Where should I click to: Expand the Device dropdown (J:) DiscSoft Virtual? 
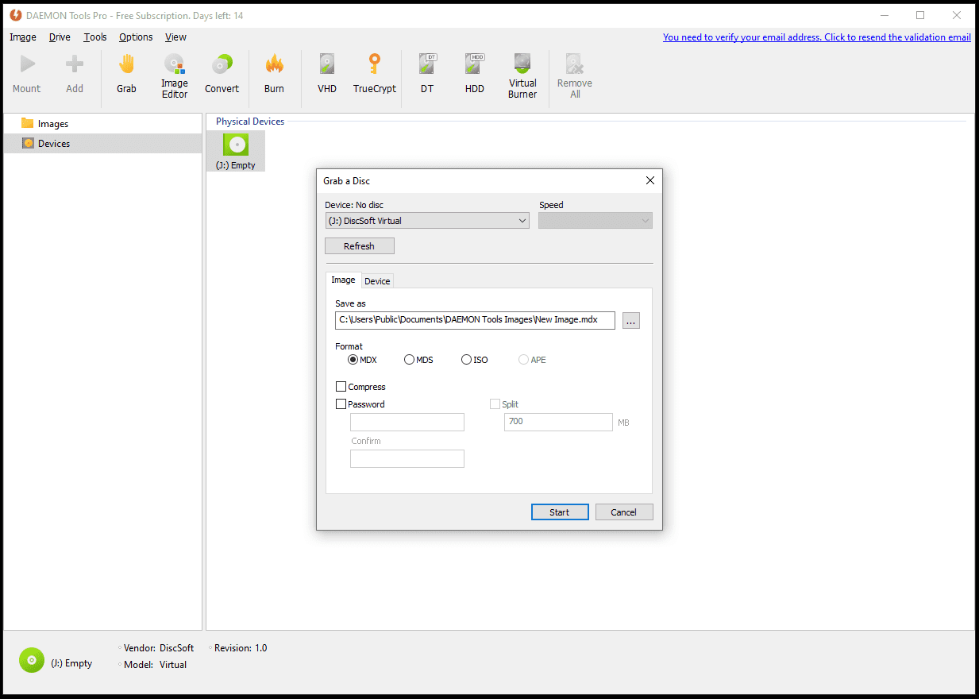(x=427, y=221)
